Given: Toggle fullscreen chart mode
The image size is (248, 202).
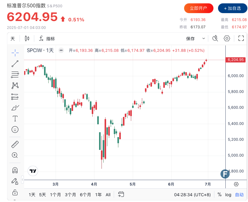Looking at the screenshot, I should (x=241, y=38).
